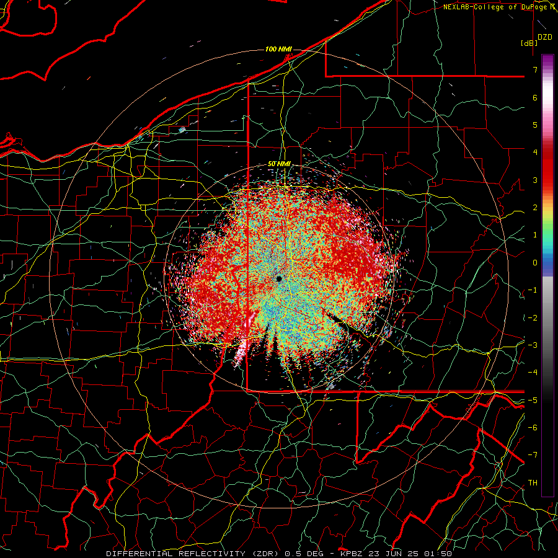Click the 3 dB value on color scale
The height and width of the screenshot is (558, 558).
click(535, 180)
